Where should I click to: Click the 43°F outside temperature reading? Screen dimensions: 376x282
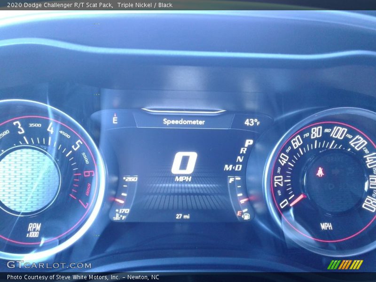point(252,123)
